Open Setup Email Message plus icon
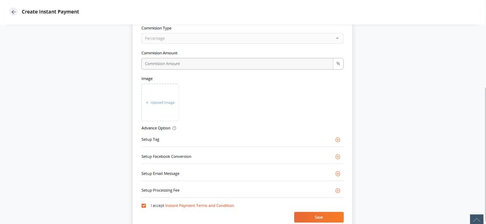Viewport: 486px width, 224px height. click(338, 174)
